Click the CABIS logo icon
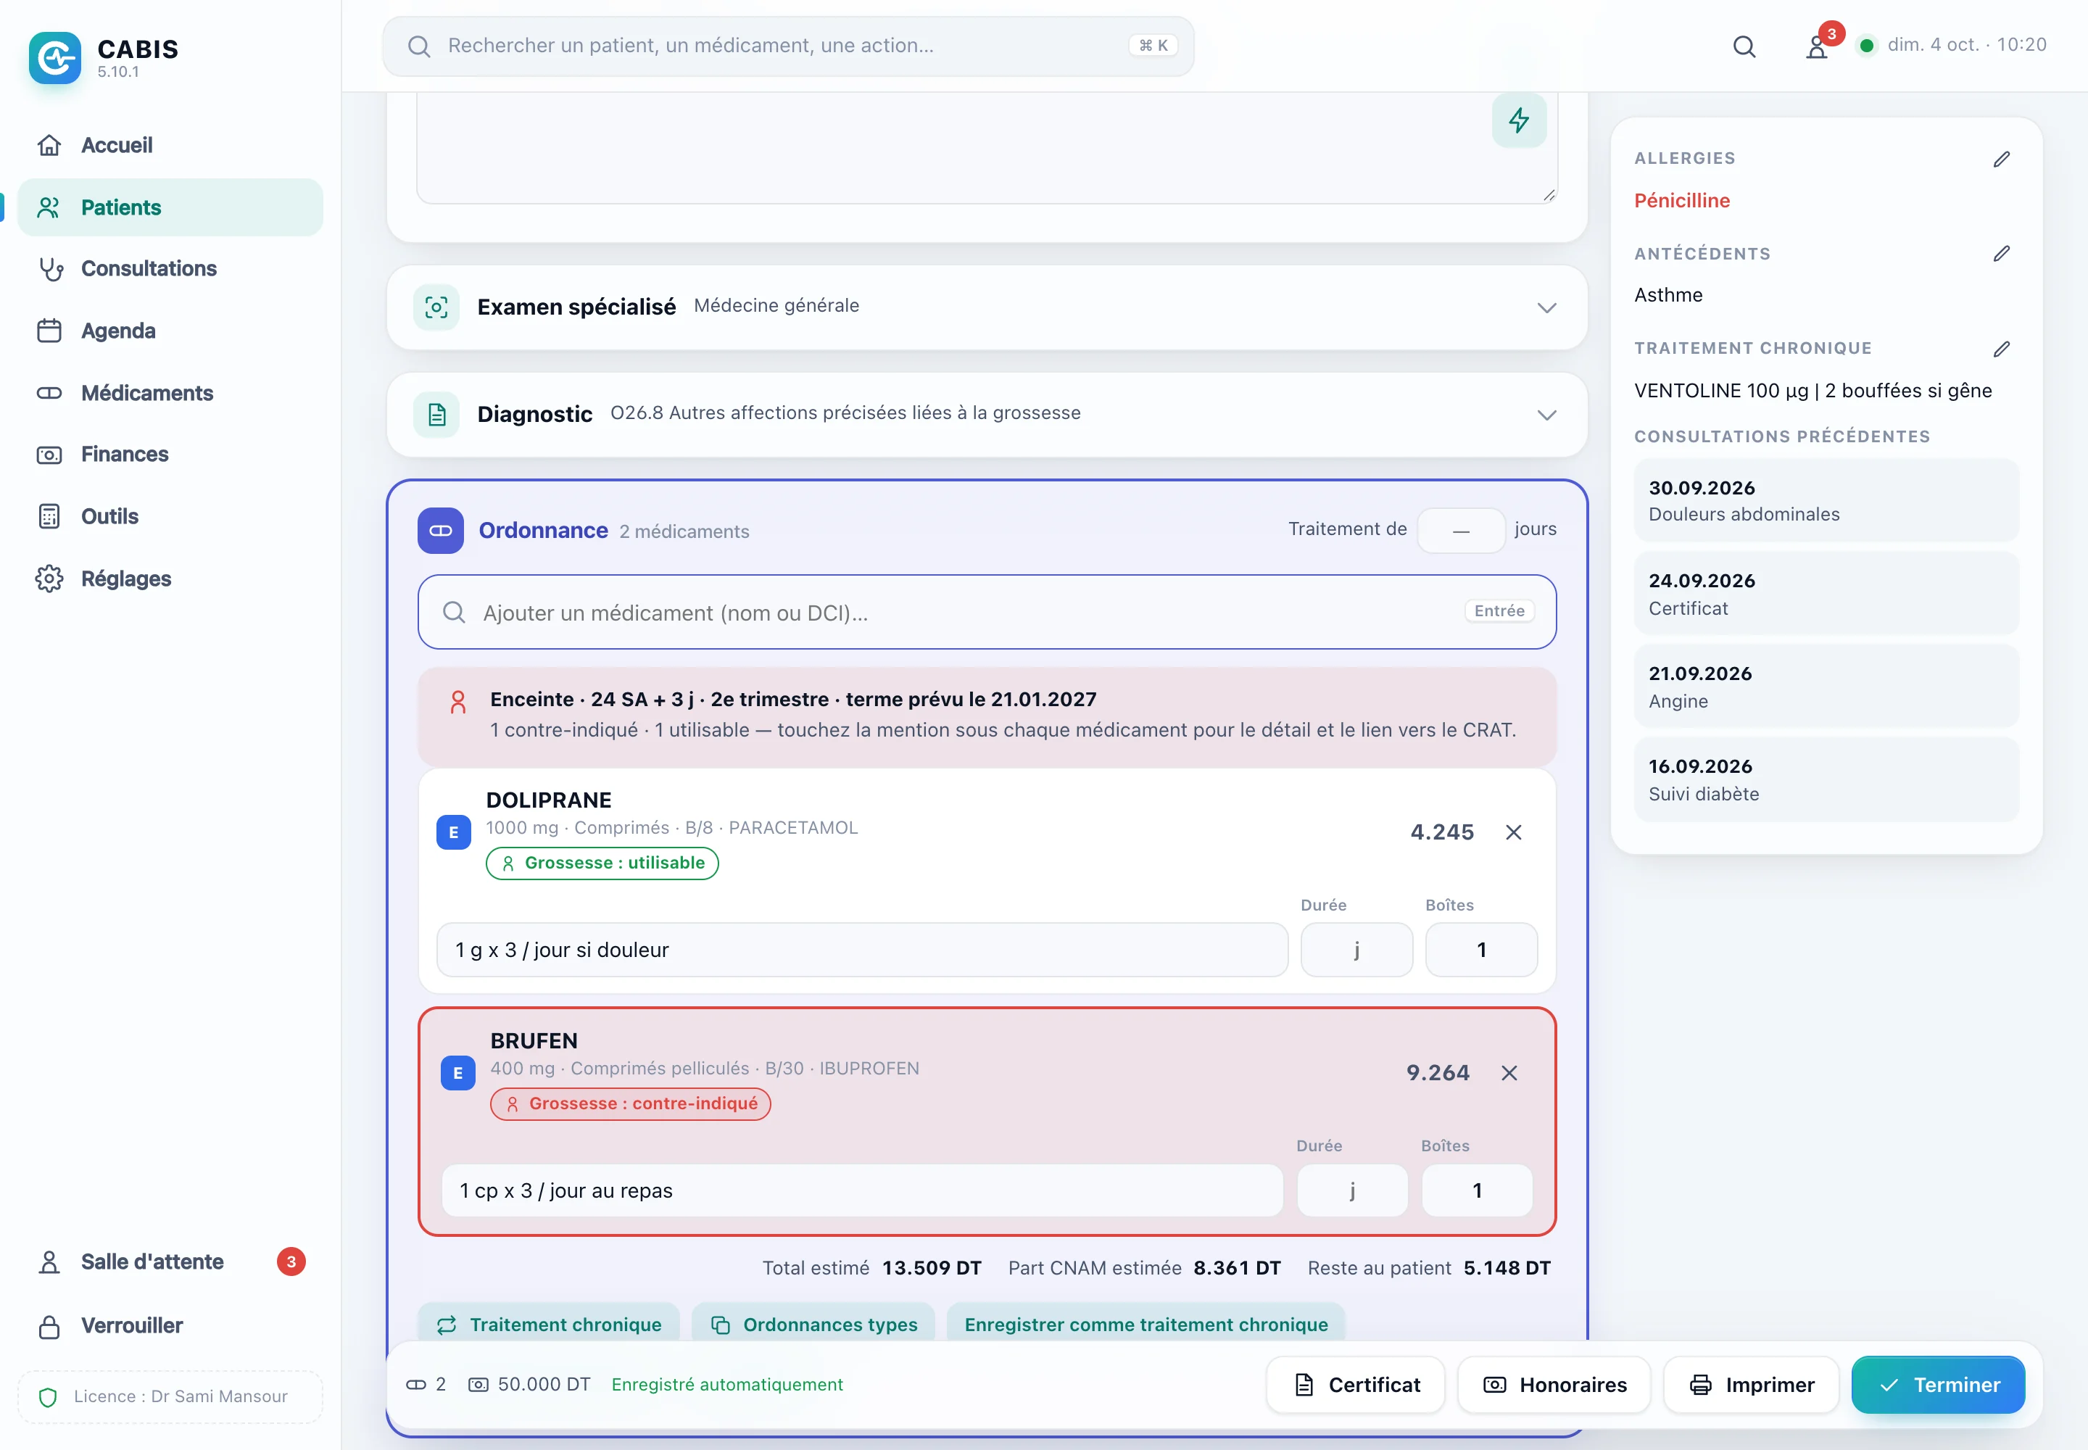 pos(54,57)
